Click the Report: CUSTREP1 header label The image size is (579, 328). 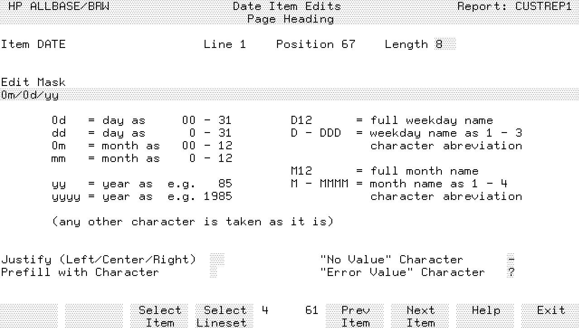point(515,6)
